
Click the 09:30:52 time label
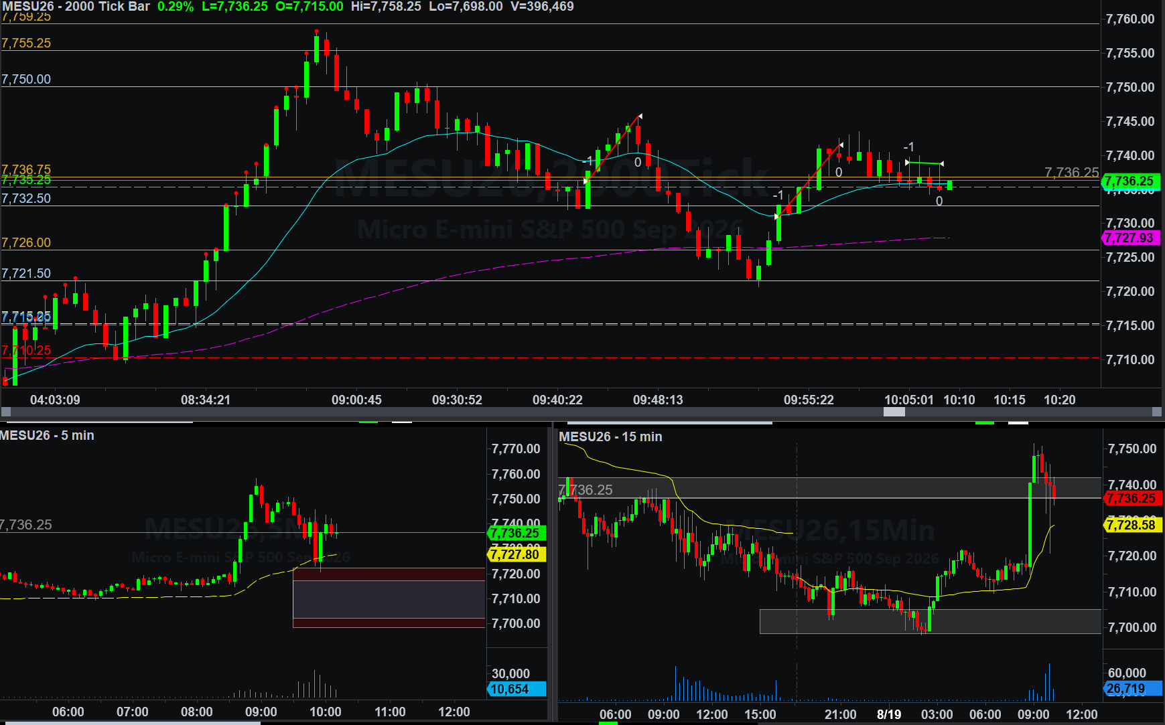[x=457, y=400]
